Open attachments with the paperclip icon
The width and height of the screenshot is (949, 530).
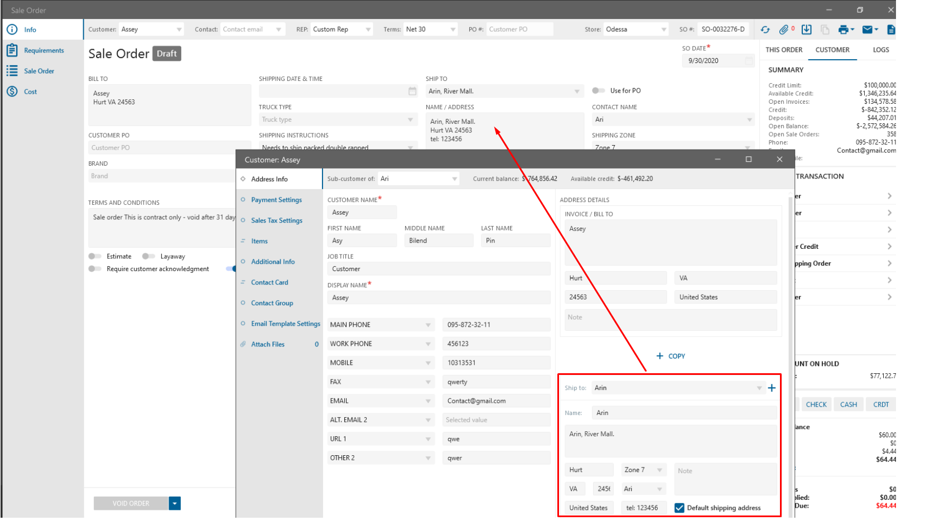(784, 30)
